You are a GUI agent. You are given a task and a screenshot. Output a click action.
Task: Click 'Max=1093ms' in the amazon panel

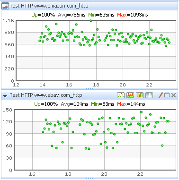coord(133,15)
